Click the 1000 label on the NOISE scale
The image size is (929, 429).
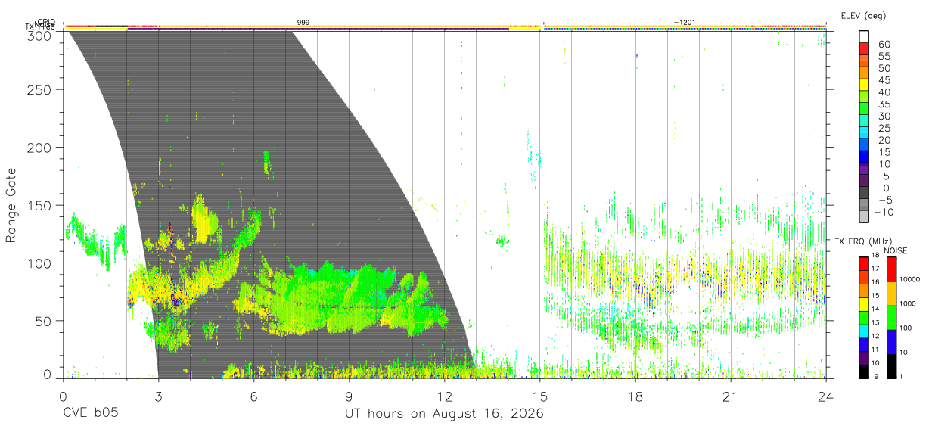pos(909,303)
